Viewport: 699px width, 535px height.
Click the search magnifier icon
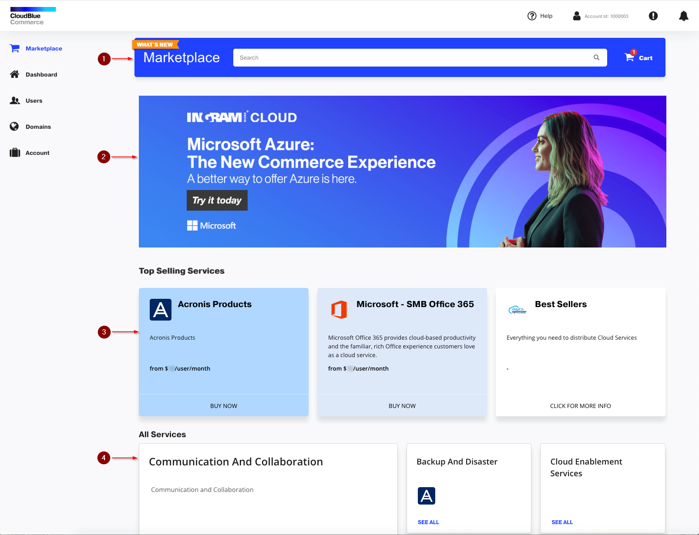pyautogui.click(x=596, y=57)
